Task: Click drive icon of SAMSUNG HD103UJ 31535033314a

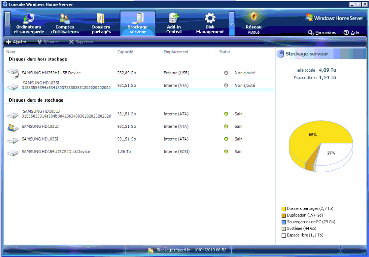Action: click(x=13, y=115)
